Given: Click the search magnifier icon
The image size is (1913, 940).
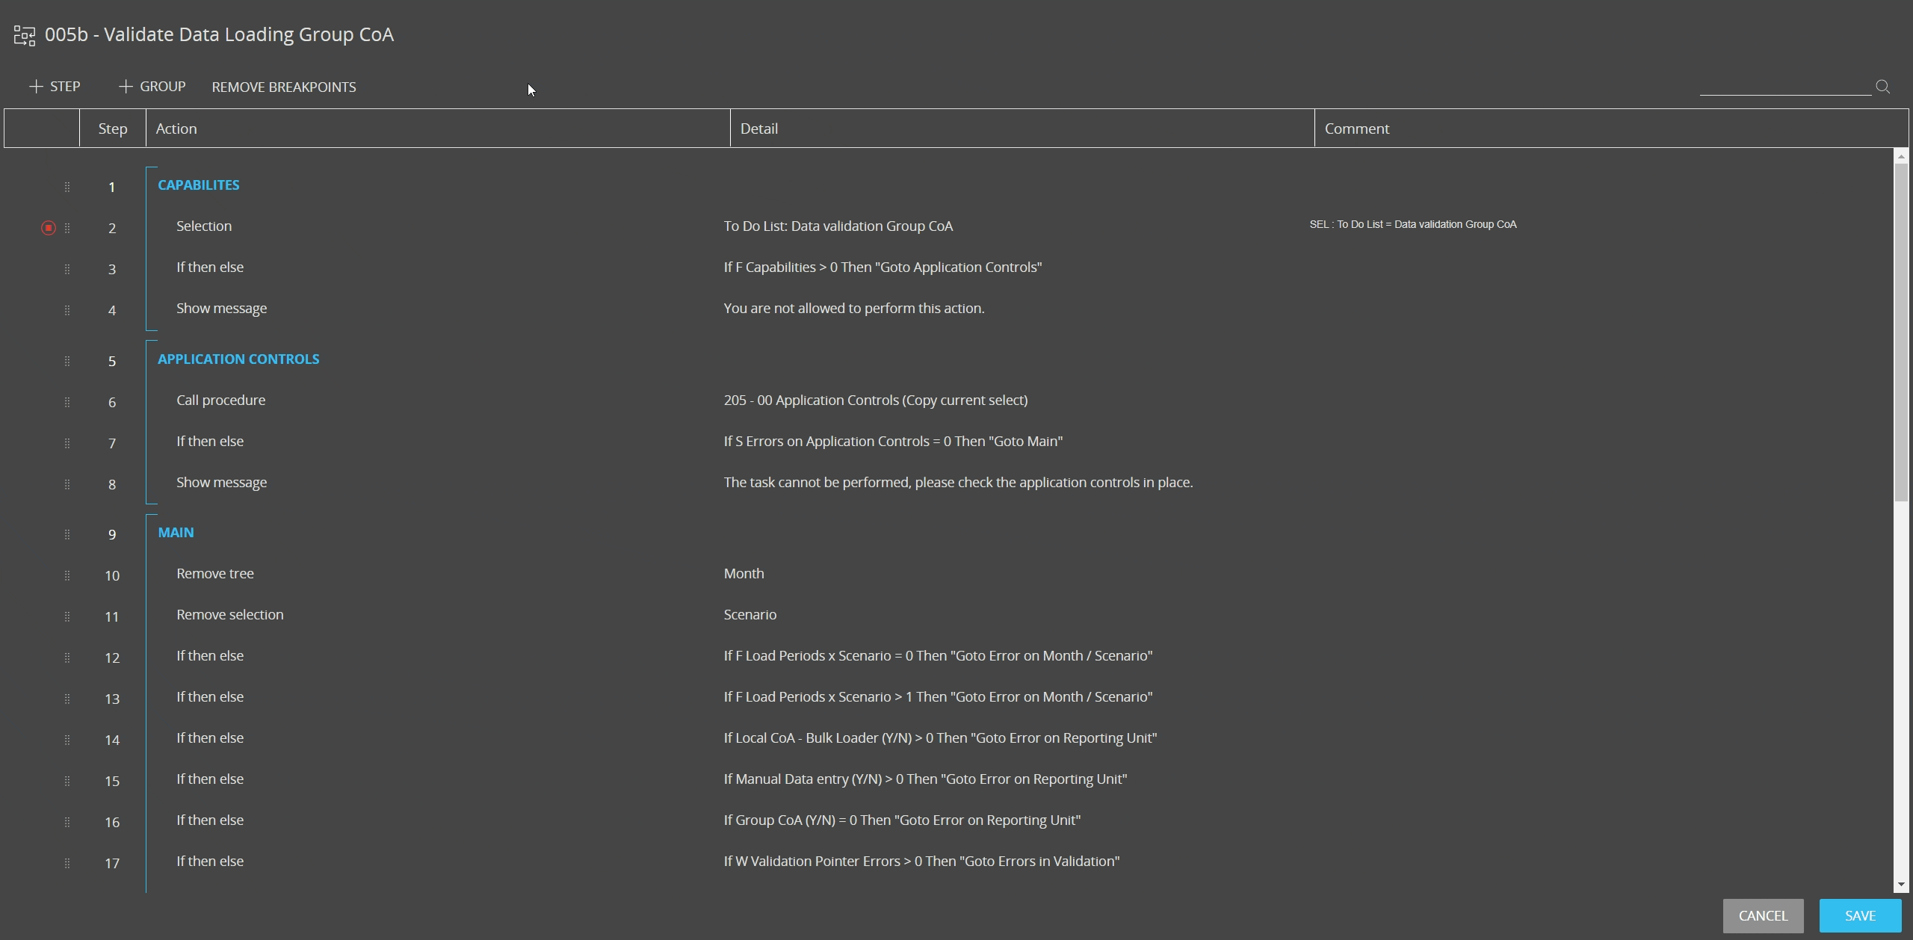Looking at the screenshot, I should click(x=1882, y=87).
